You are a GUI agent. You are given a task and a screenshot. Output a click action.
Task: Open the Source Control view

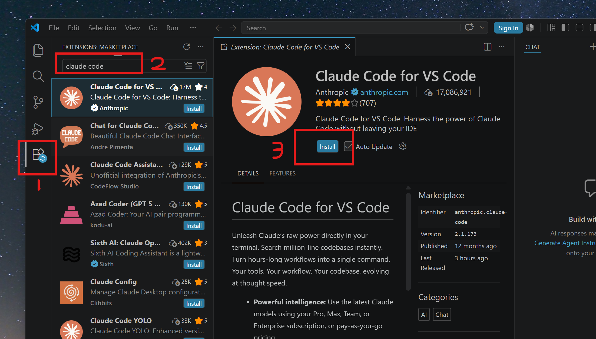(38, 102)
